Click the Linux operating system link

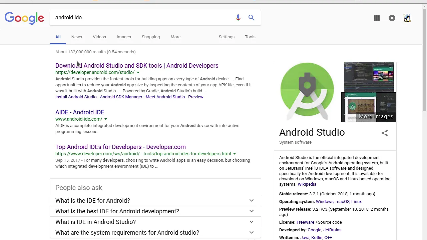[356, 202]
